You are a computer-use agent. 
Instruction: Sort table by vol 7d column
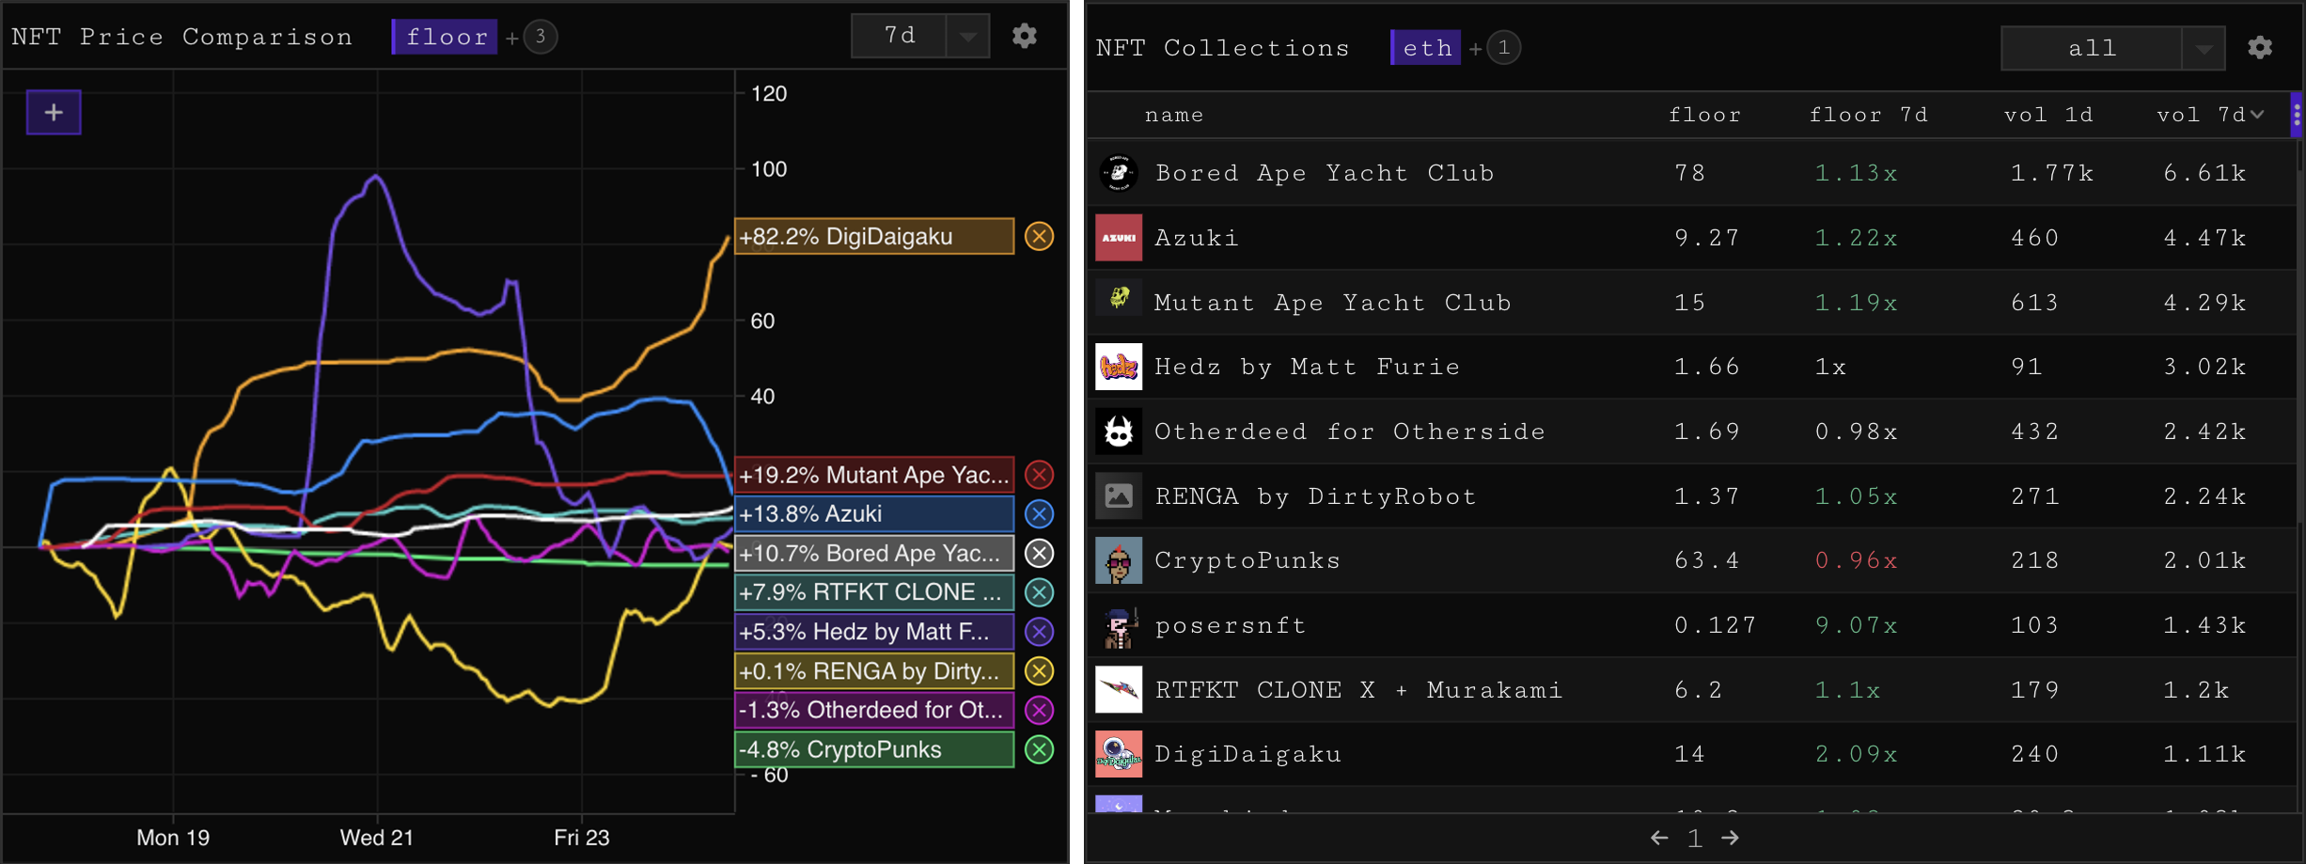2202,115
